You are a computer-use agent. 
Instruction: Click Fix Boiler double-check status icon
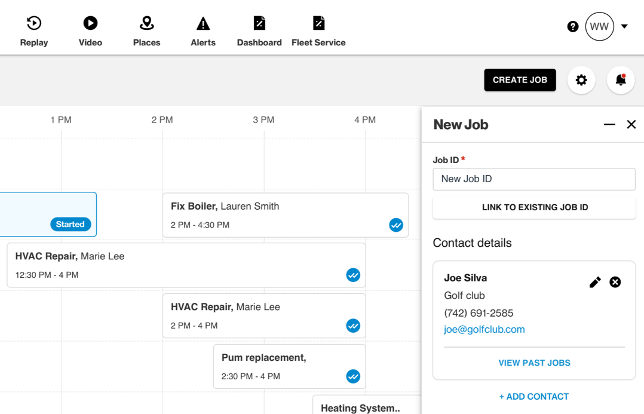coord(396,225)
